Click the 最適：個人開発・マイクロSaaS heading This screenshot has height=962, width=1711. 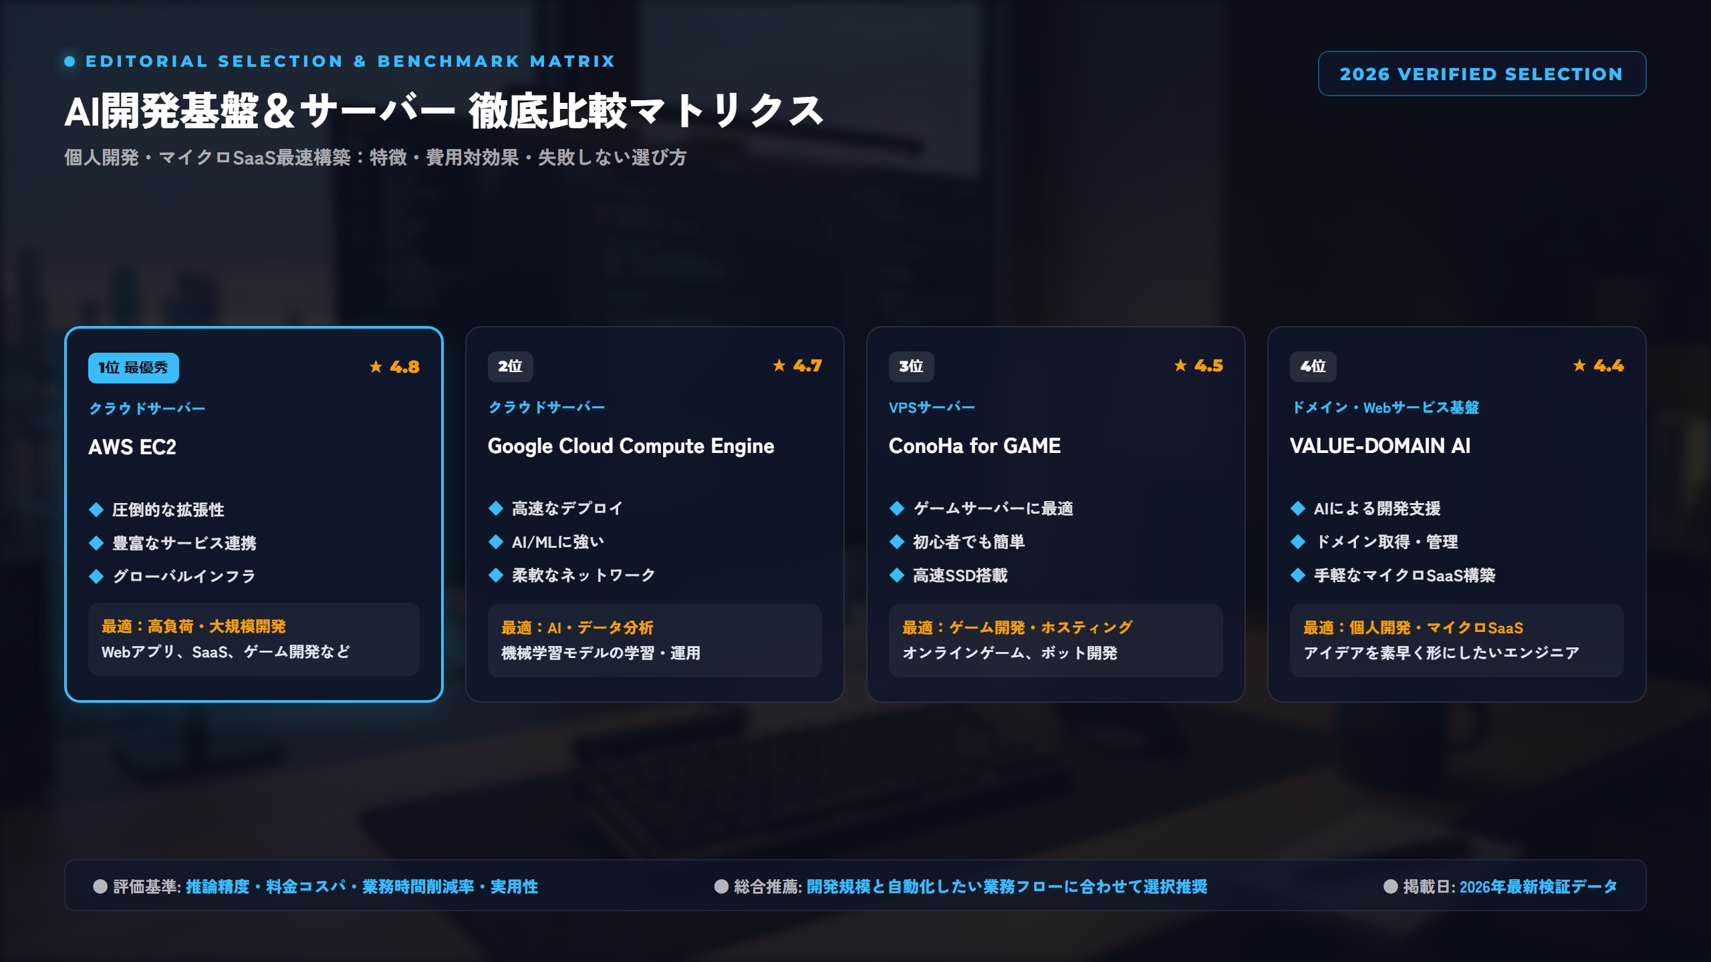pyautogui.click(x=1414, y=628)
